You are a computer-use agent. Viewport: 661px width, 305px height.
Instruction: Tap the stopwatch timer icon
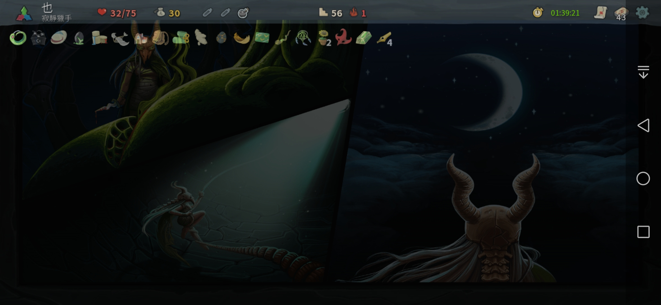point(538,13)
